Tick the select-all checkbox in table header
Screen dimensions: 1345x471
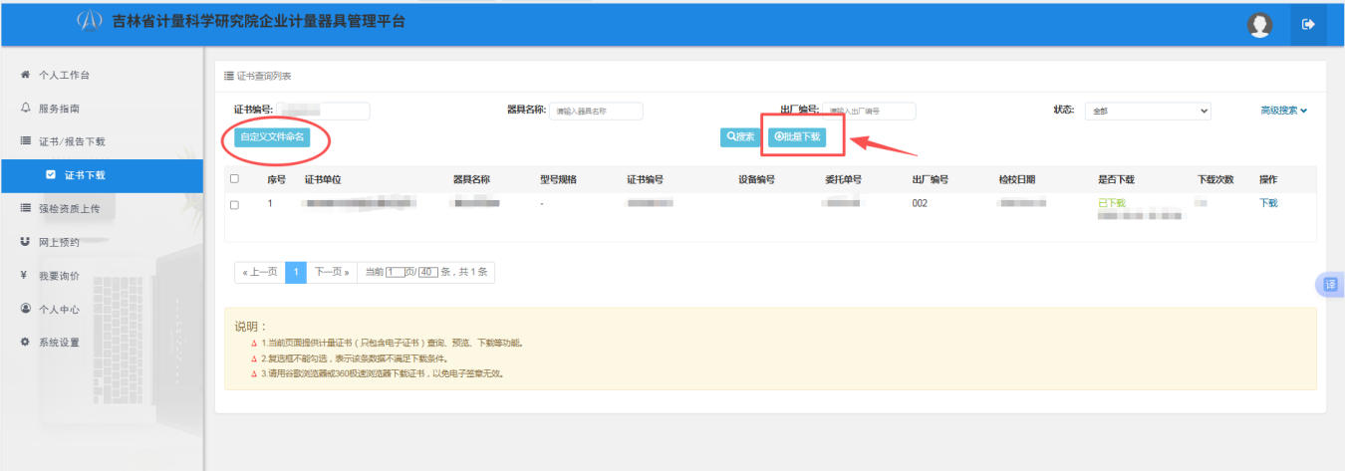point(234,179)
